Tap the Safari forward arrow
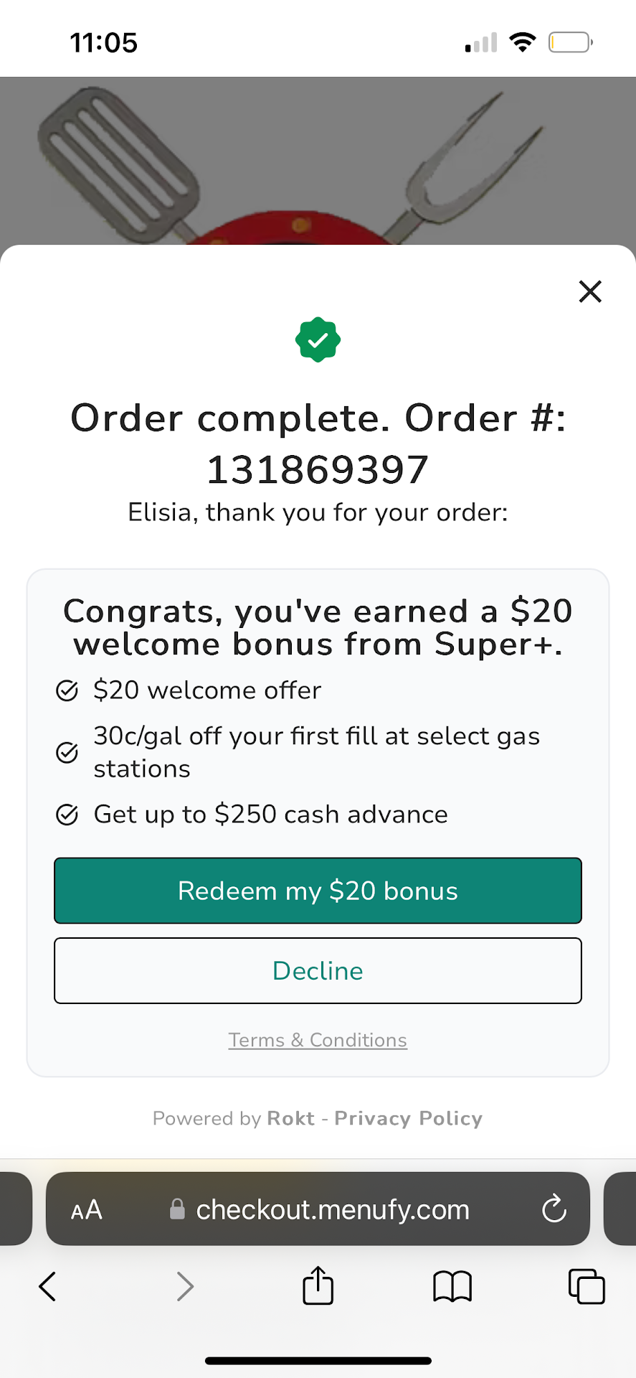The image size is (636, 1378). pyautogui.click(x=185, y=1286)
